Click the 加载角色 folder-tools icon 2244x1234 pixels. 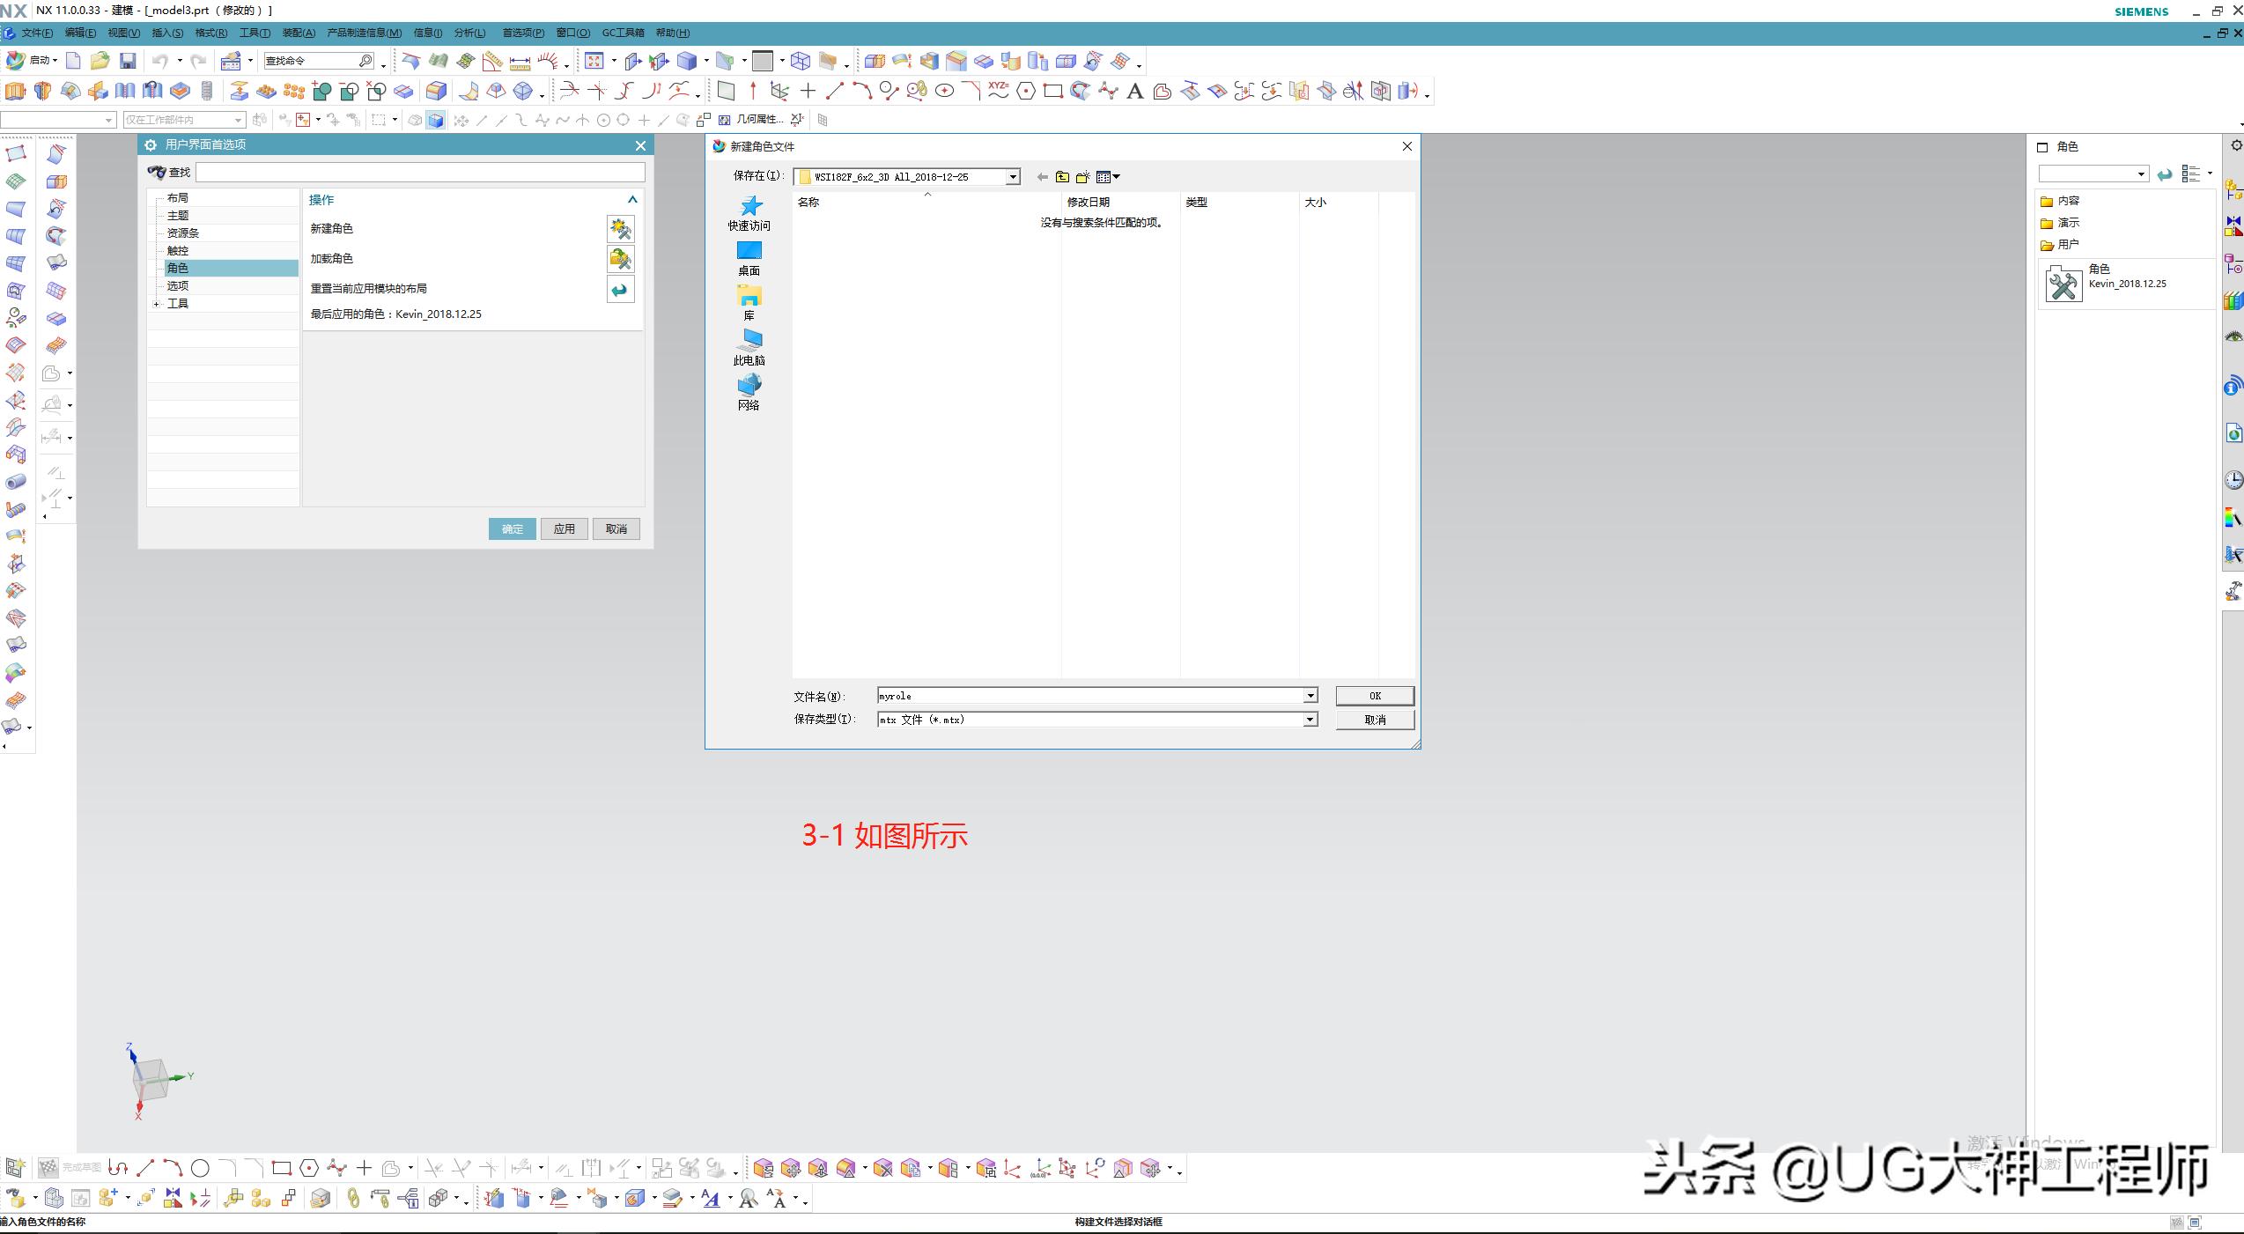point(620,259)
